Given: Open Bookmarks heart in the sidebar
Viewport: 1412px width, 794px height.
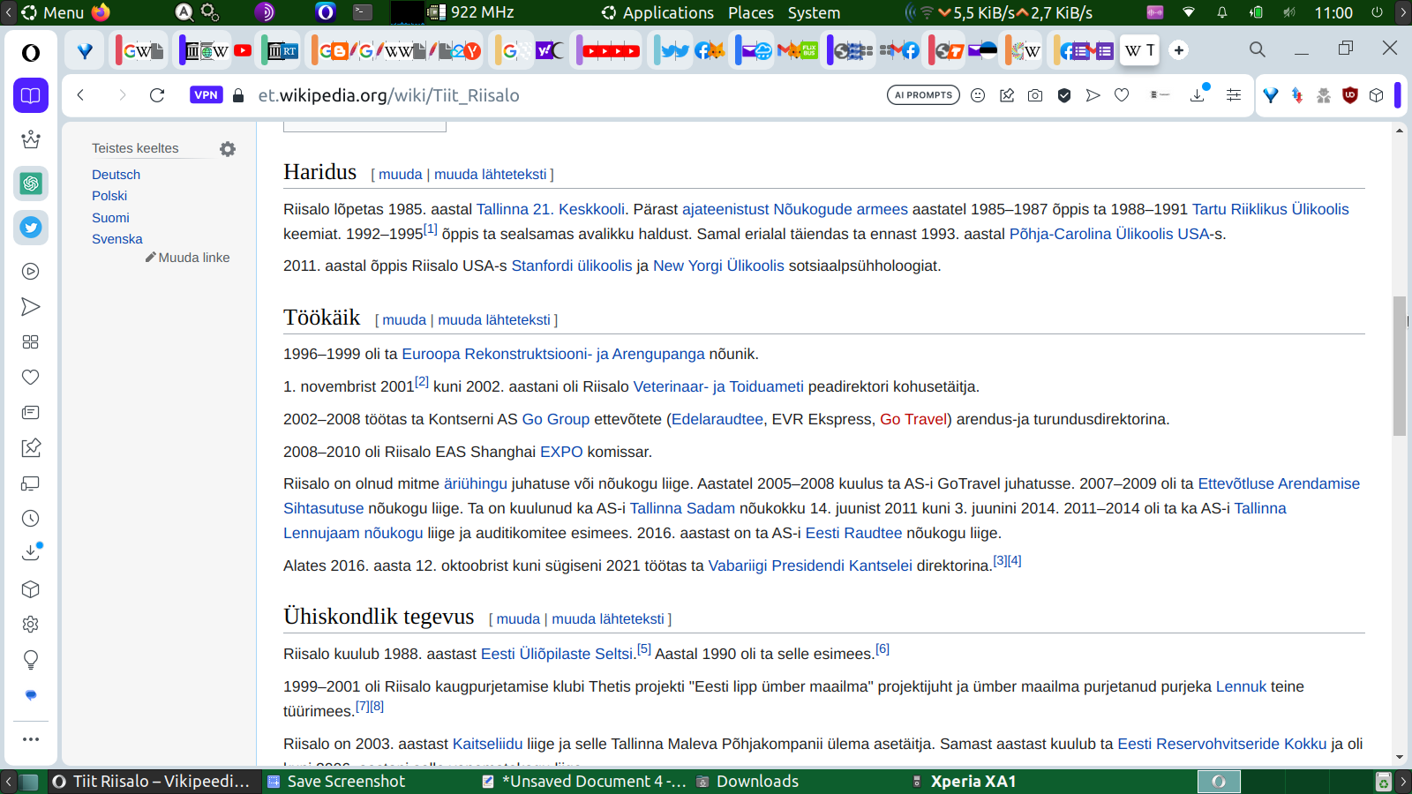Looking at the screenshot, I should 31,378.
